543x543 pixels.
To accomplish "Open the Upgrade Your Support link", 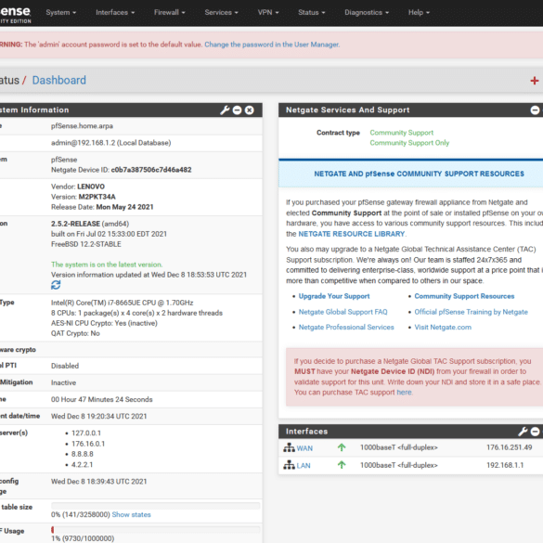I will (334, 296).
